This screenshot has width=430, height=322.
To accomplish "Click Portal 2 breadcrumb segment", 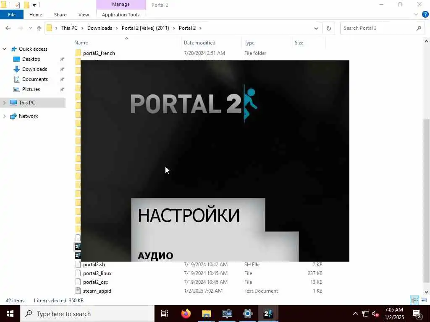I will point(187,28).
